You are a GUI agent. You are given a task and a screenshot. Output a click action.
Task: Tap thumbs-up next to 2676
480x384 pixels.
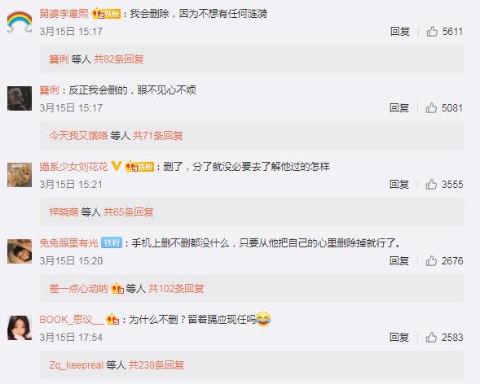(x=431, y=260)
